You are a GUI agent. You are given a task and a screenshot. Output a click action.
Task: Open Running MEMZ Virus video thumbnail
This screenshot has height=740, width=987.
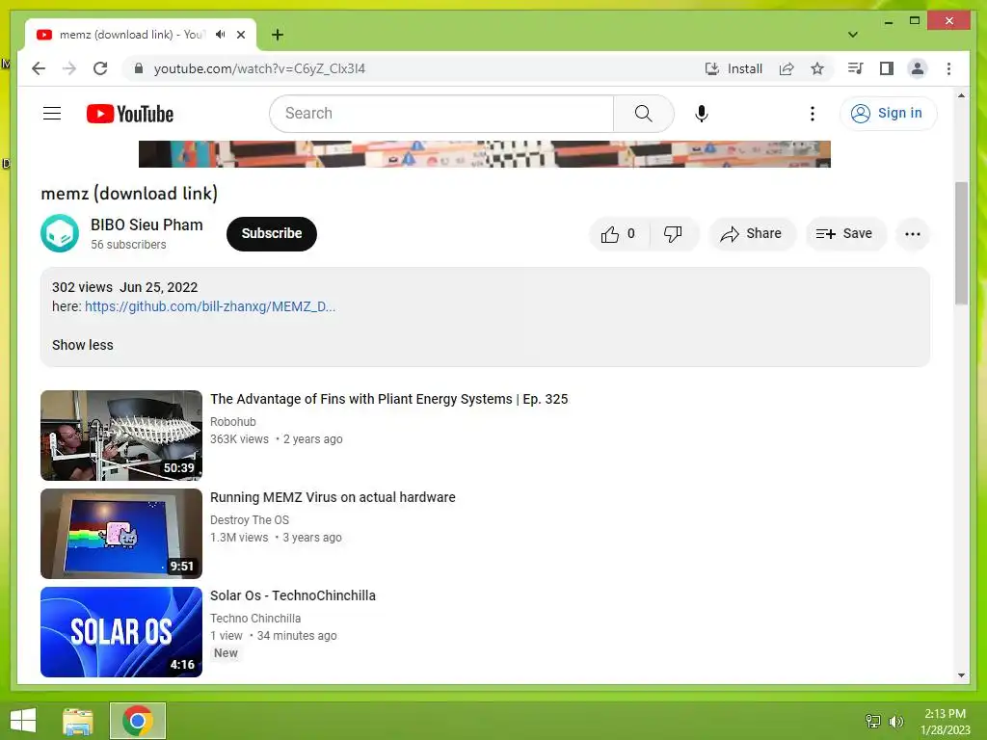[x=121, y=534]
